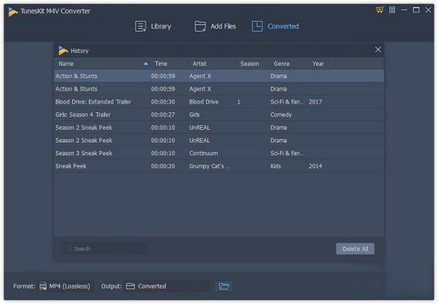The width and height of the screenshot is (438, 304).
Task: Click the Library tab label
Action: pyautogui.click(x=161, y=26)
